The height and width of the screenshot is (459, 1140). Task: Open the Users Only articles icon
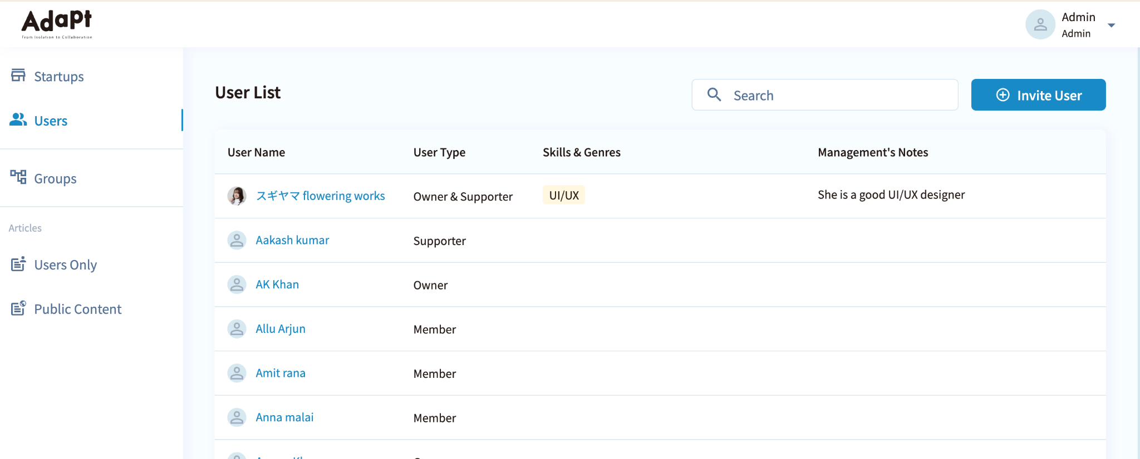(18, 263)
